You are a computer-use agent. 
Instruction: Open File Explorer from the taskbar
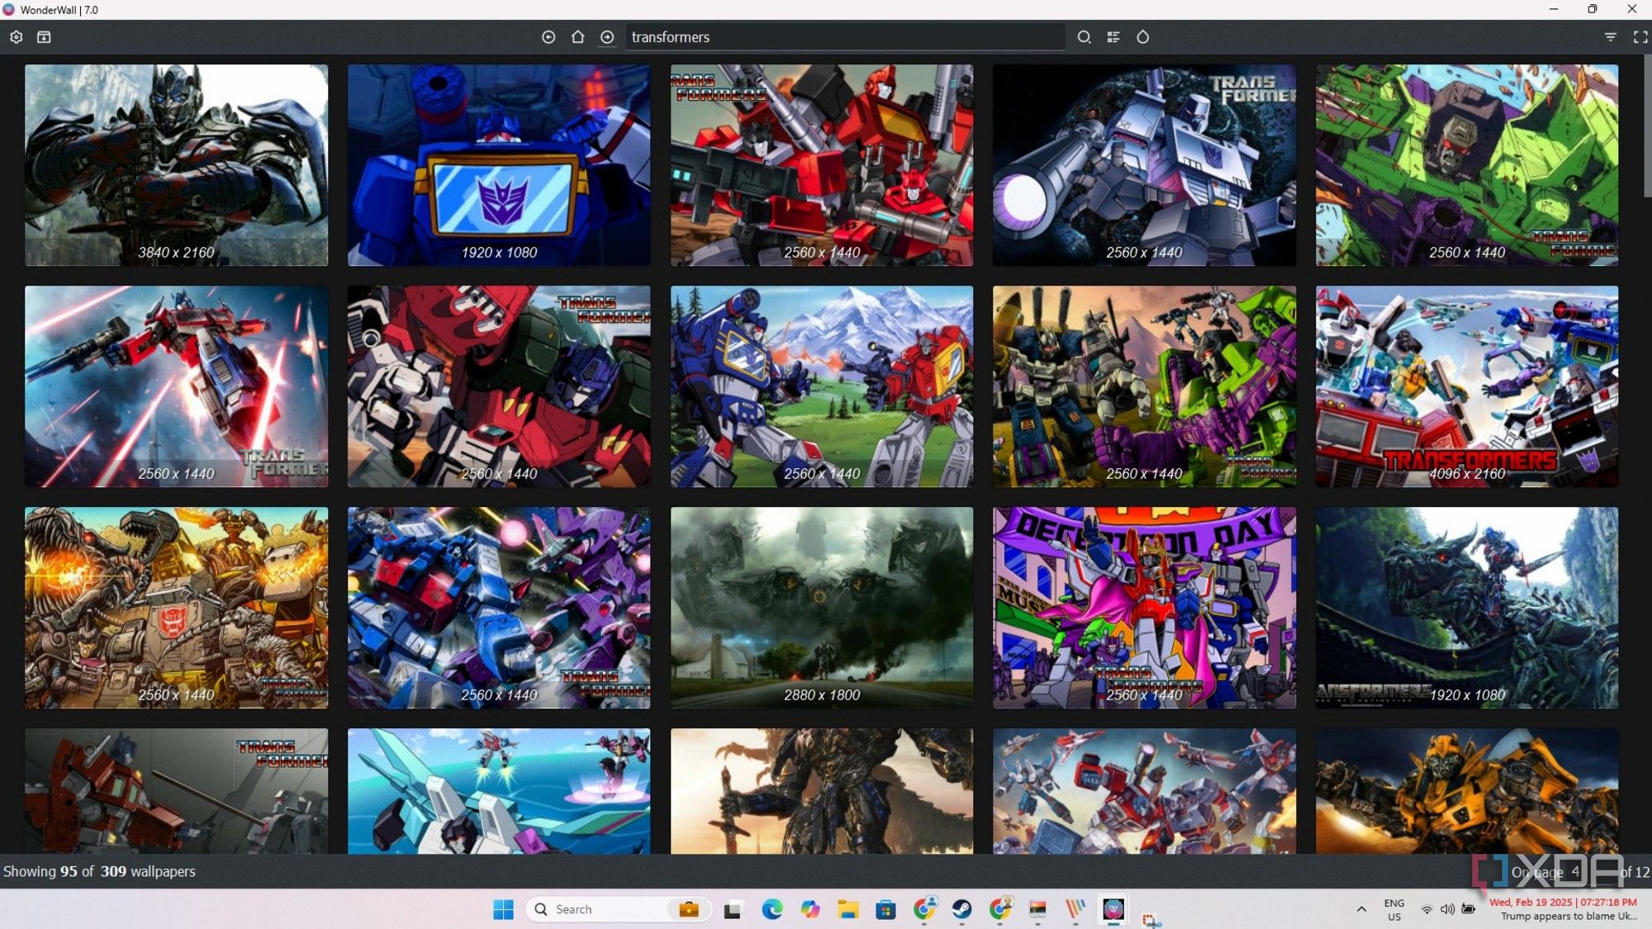point(847,909)
